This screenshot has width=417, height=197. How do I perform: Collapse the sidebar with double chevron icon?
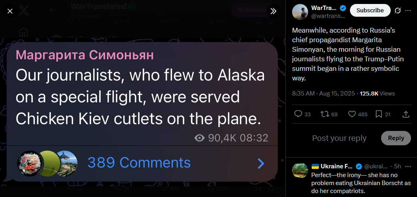click(273, 11)
